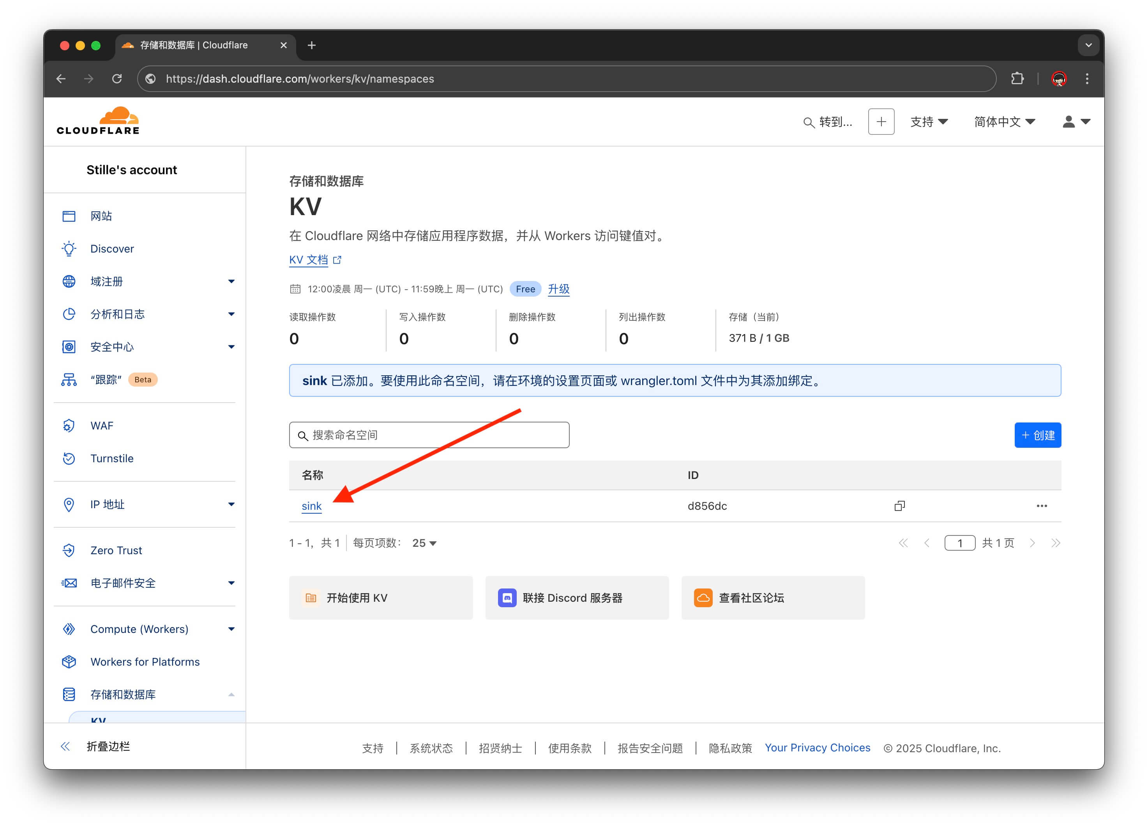Click the Turnstile icon

click(69, 459)
